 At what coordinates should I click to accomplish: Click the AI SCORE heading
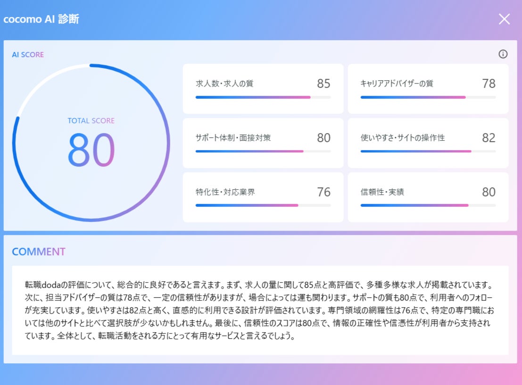pyautogui.click(x=28, y=55)
